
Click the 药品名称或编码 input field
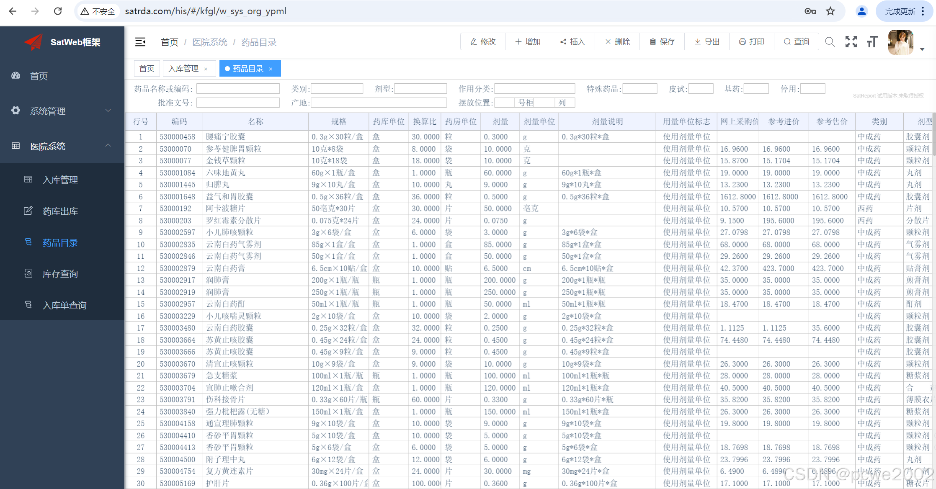(238, 89)
